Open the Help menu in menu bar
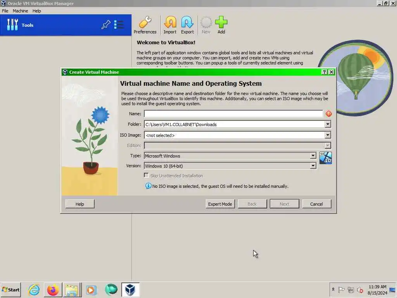This screenshot has width=397, height=298. [x=37, y=11]
